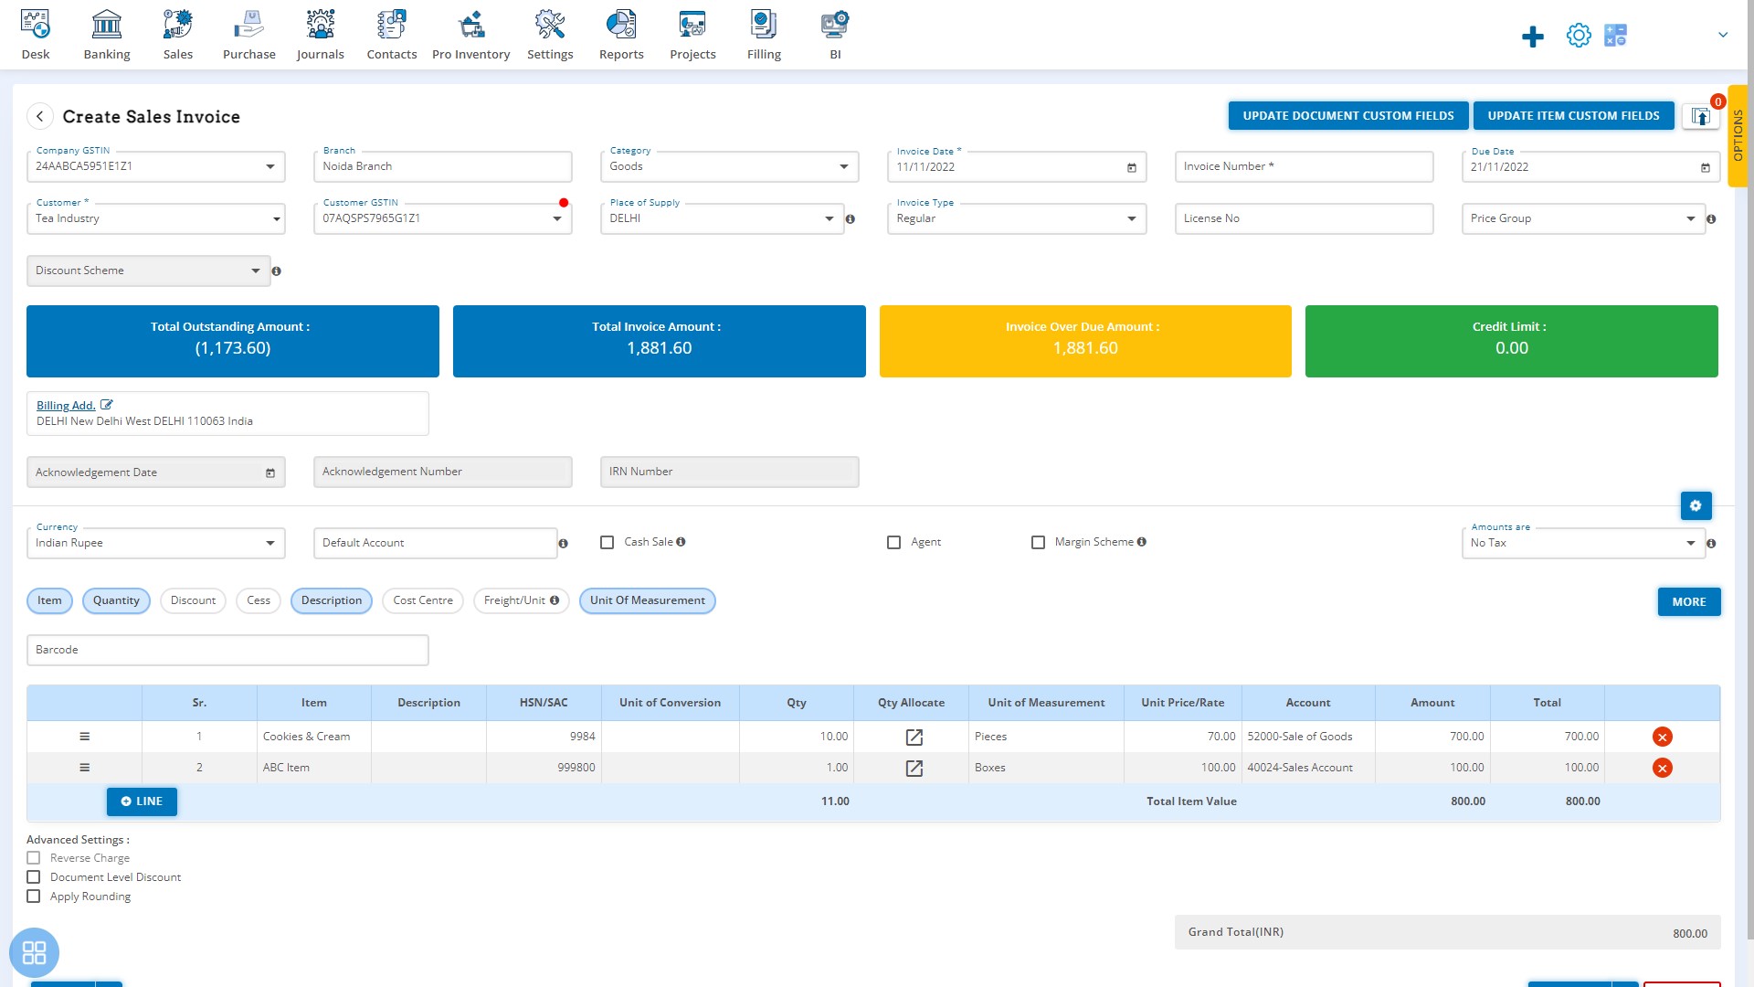Viewport: 1754px width, 987px height.
Task: Remove the ABC Item line item
Action: coord(1663,768)
